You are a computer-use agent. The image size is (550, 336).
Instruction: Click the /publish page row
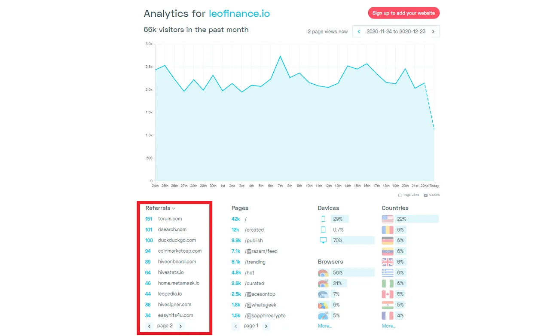tap(247, 241)
